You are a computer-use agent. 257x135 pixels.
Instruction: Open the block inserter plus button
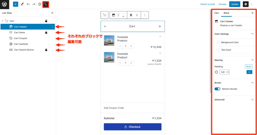point(16,4)
